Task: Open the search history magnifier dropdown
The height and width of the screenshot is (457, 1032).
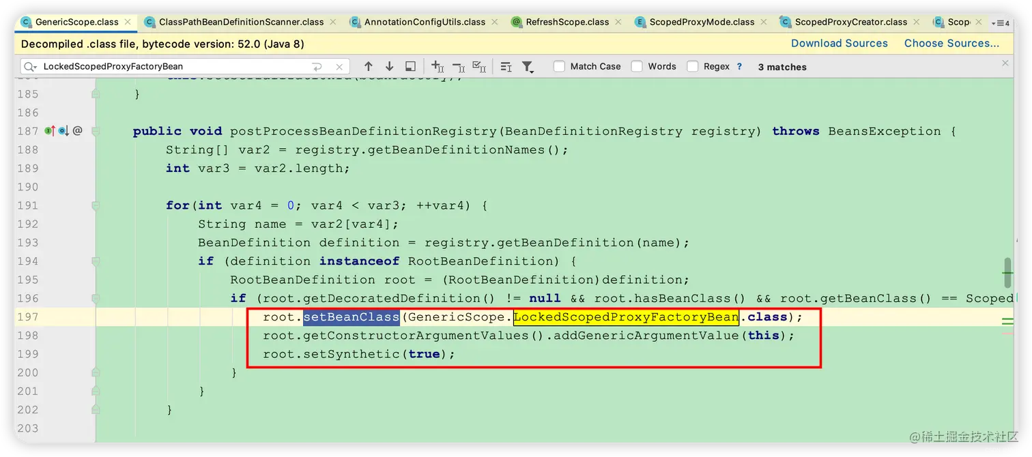Action: [30, 66]
